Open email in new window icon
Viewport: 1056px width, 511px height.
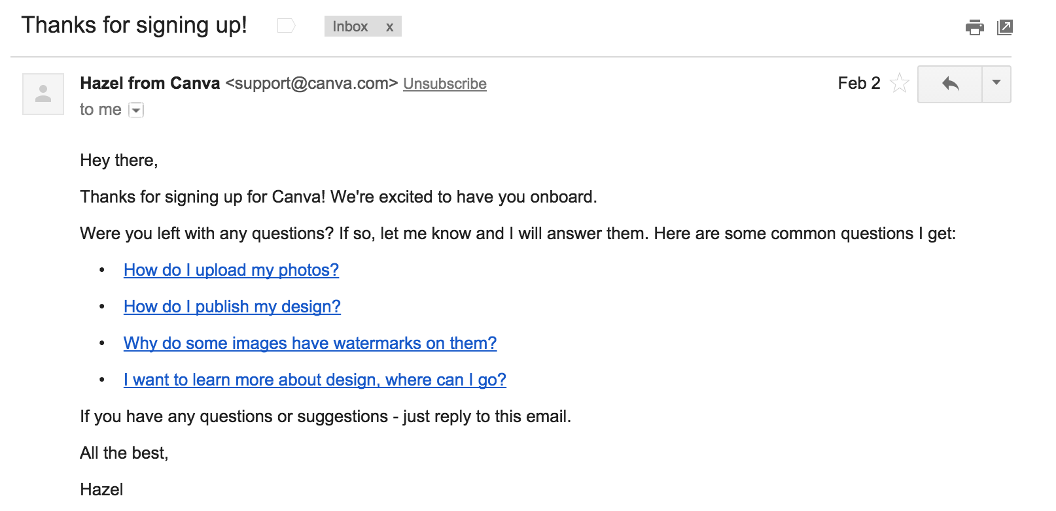(1004, 27)
